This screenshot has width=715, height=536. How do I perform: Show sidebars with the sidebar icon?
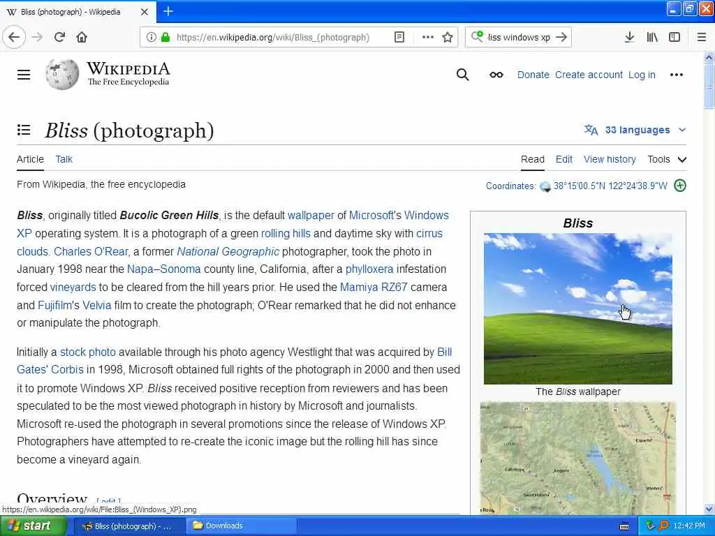(675, 38)
